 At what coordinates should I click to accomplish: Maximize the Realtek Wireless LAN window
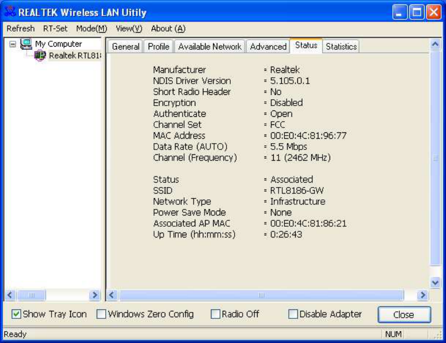[416, 12]
